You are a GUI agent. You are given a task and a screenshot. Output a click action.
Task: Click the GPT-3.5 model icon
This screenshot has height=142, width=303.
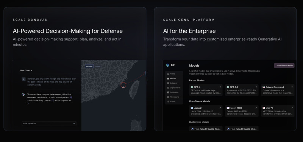[228, 87]
